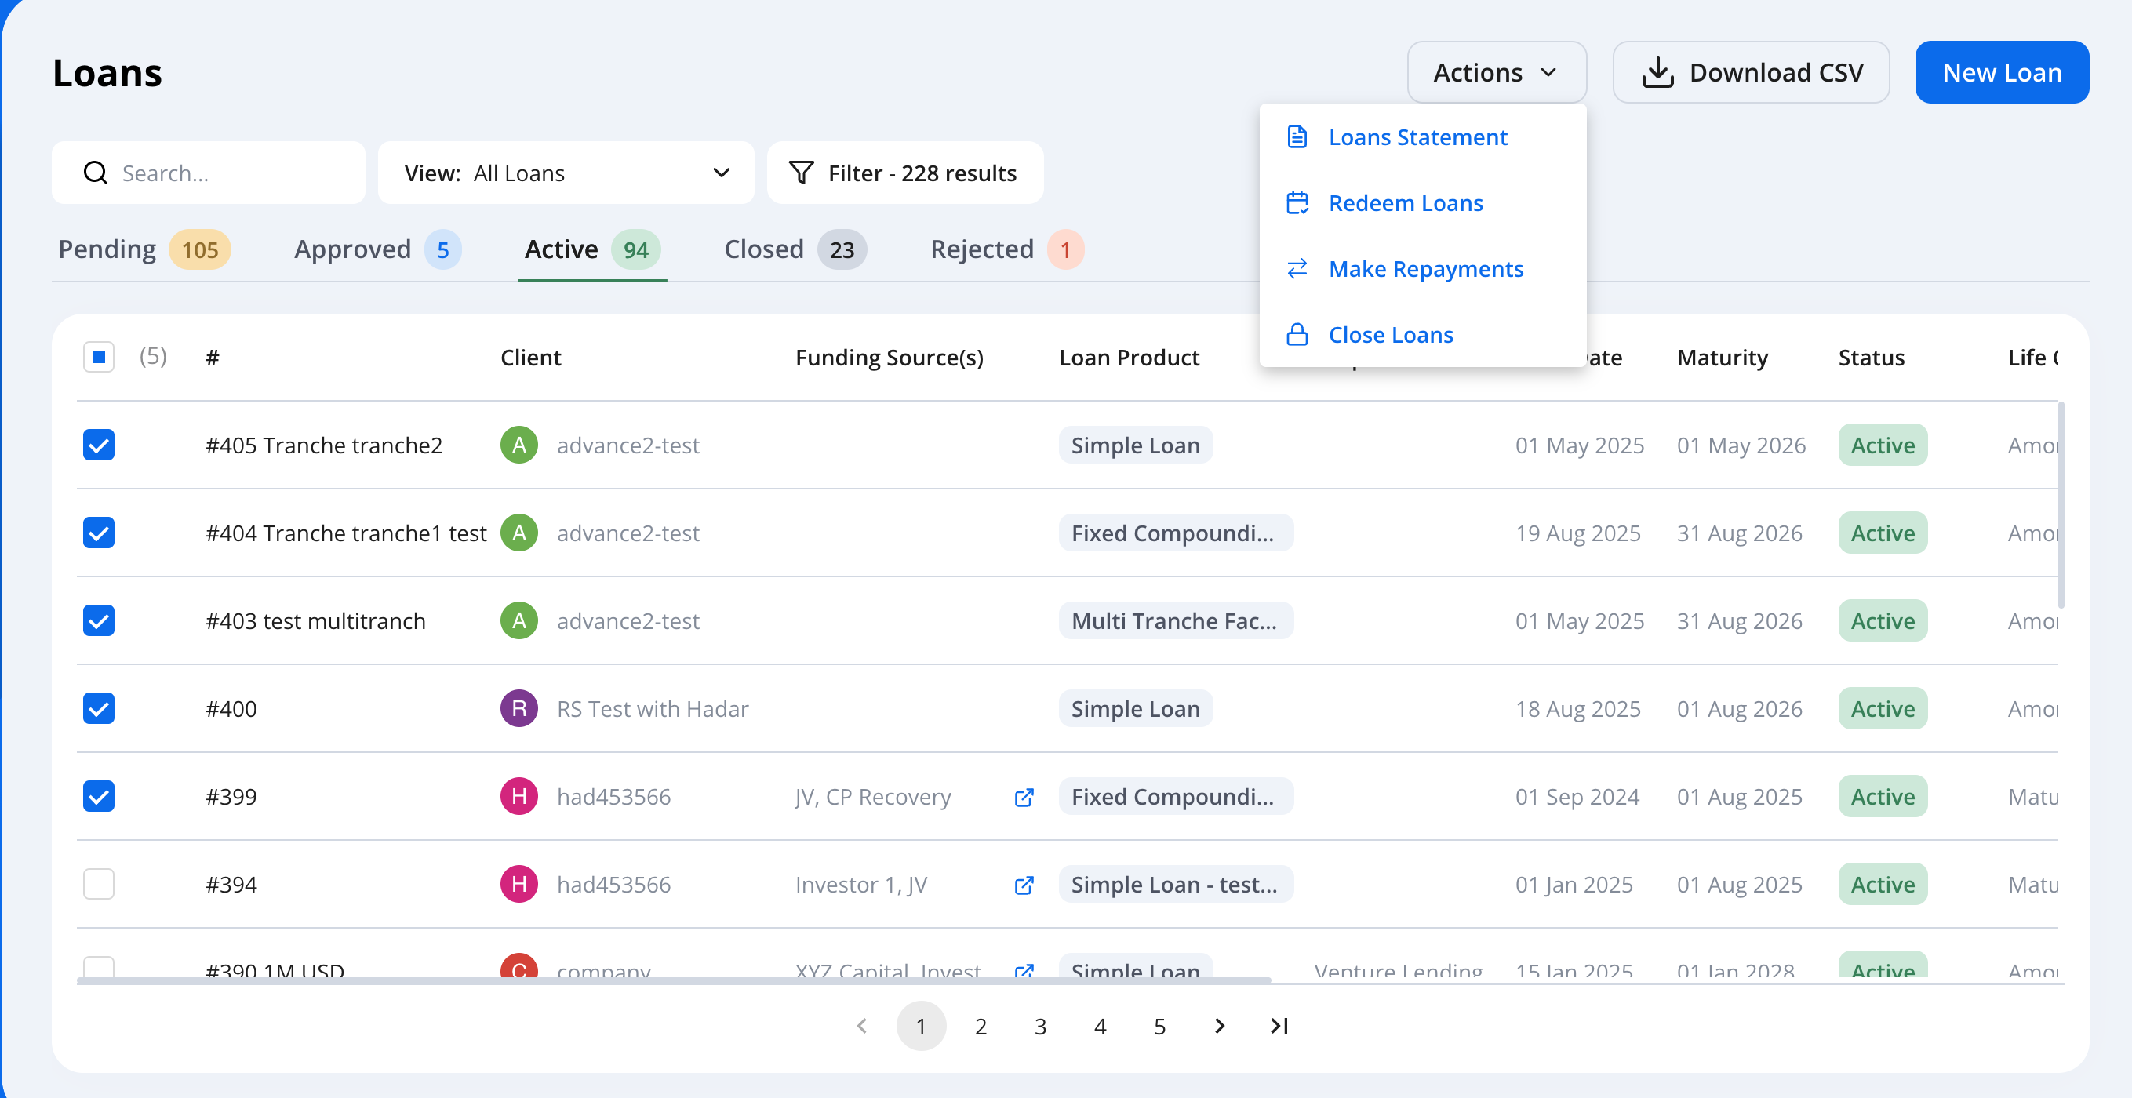Go to previous page arrow
This screenshot has height=1098, width=2132.
click(861, 1026)
